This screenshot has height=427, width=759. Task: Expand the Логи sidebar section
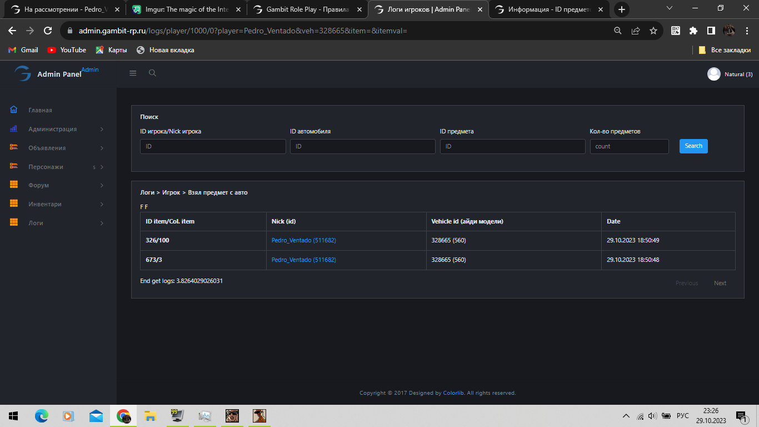coord(36,223)
